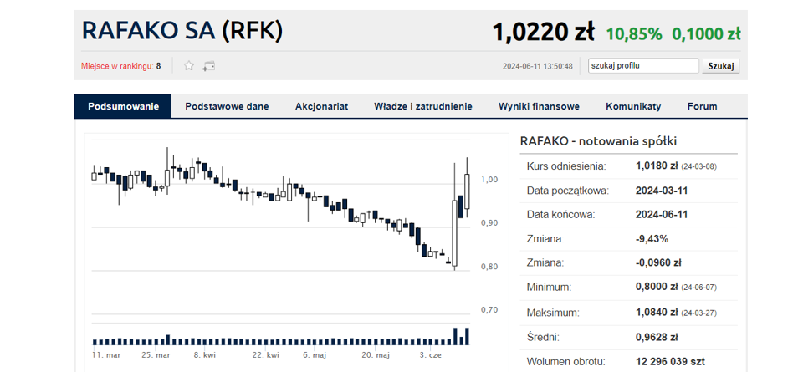Focus the szukaj profilu search field

pyautogui.click(x=643, y=66)
